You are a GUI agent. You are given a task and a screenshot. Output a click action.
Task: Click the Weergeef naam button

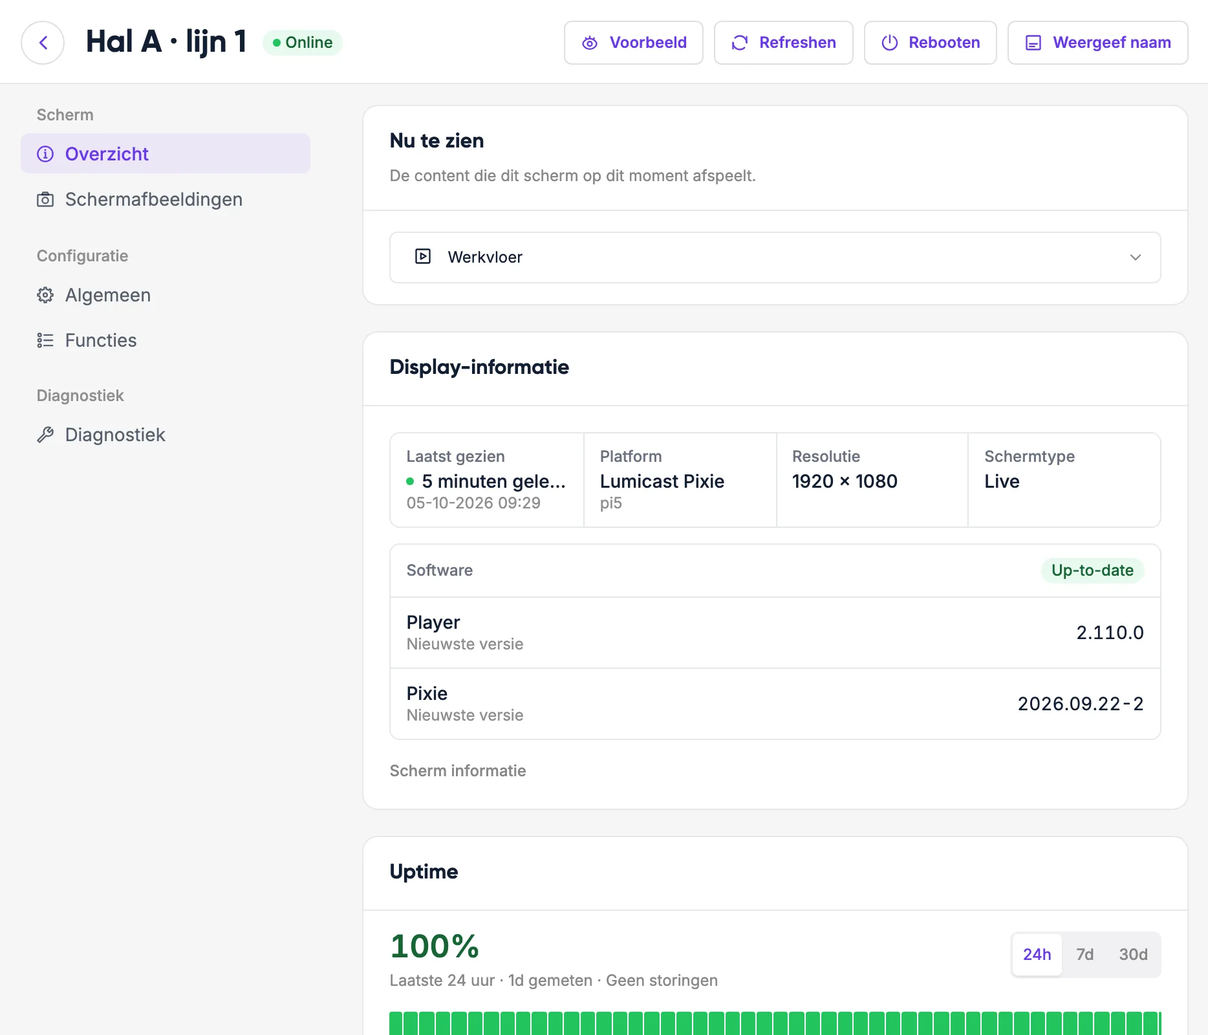pos(1097,43)
